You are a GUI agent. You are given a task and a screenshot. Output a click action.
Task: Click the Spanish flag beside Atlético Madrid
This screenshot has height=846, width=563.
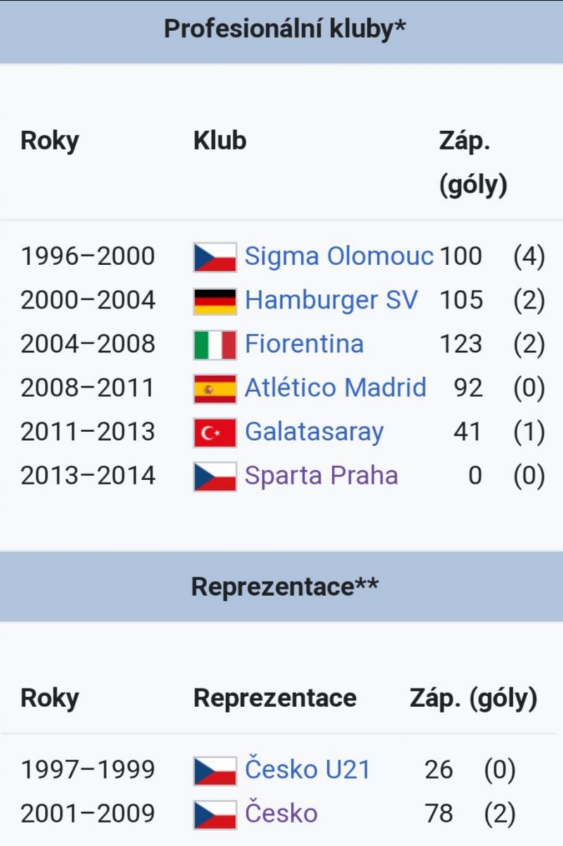click(215, 388)
